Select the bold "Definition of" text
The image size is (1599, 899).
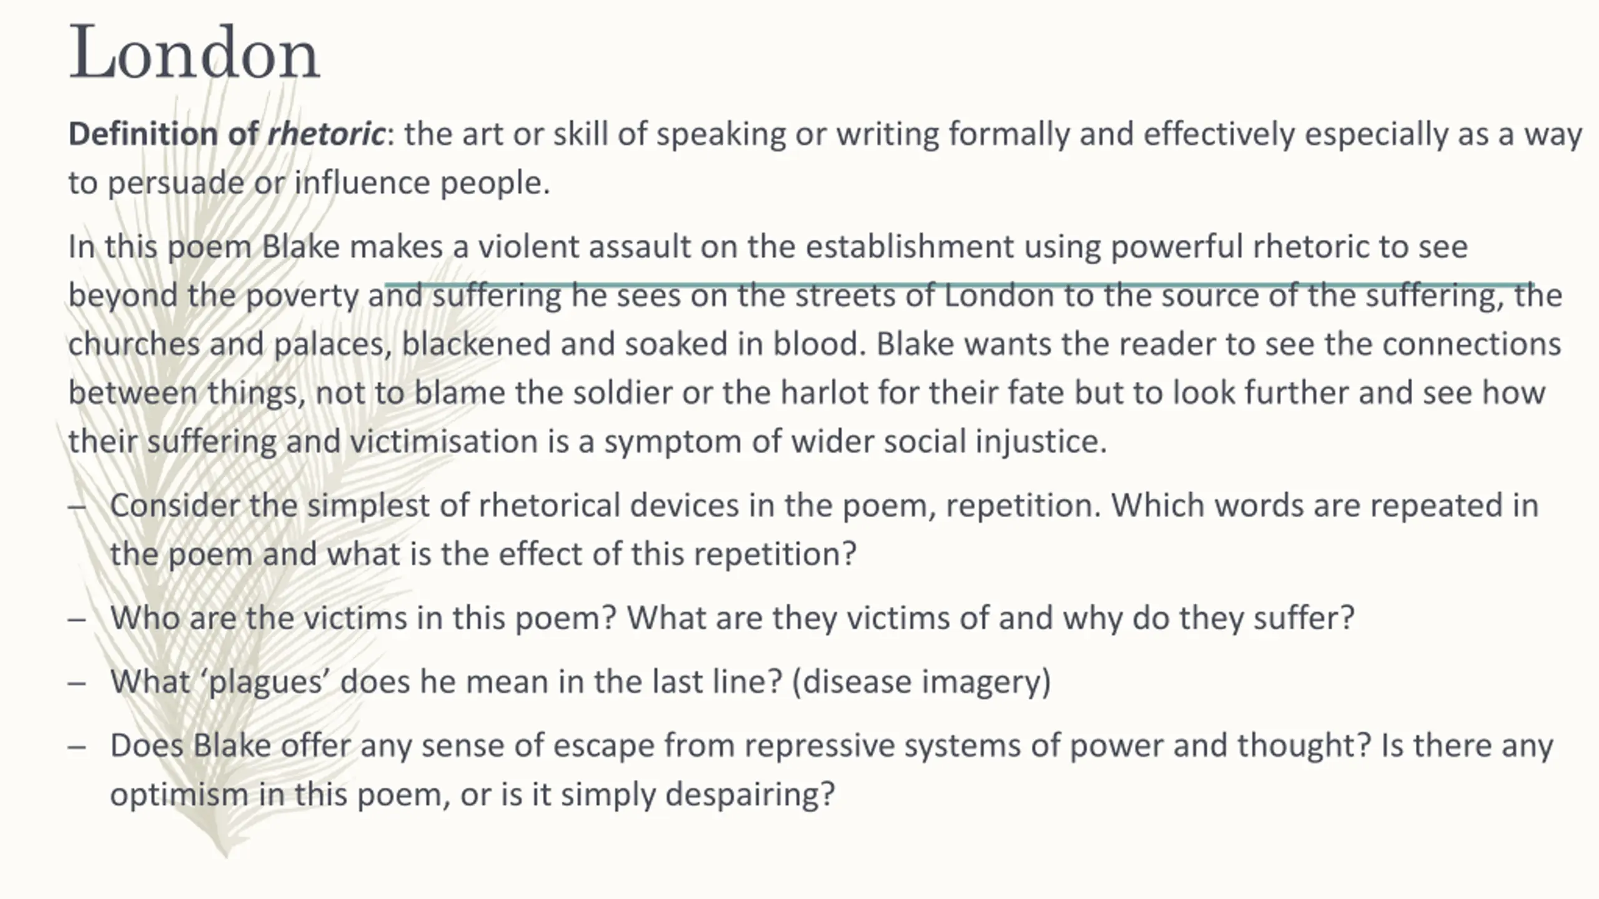163,134
